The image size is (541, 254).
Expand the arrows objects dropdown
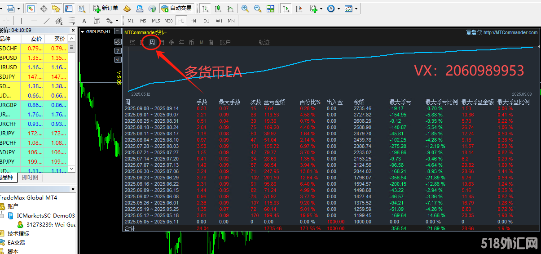pos(117,21)
